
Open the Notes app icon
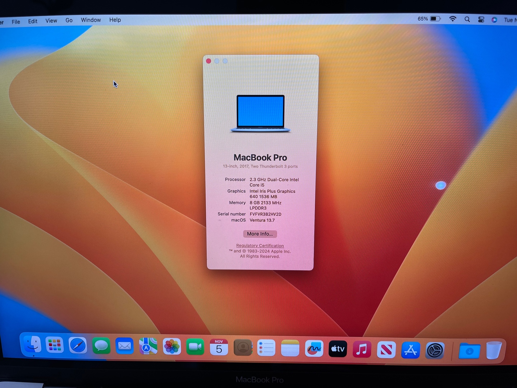(290, 348)
